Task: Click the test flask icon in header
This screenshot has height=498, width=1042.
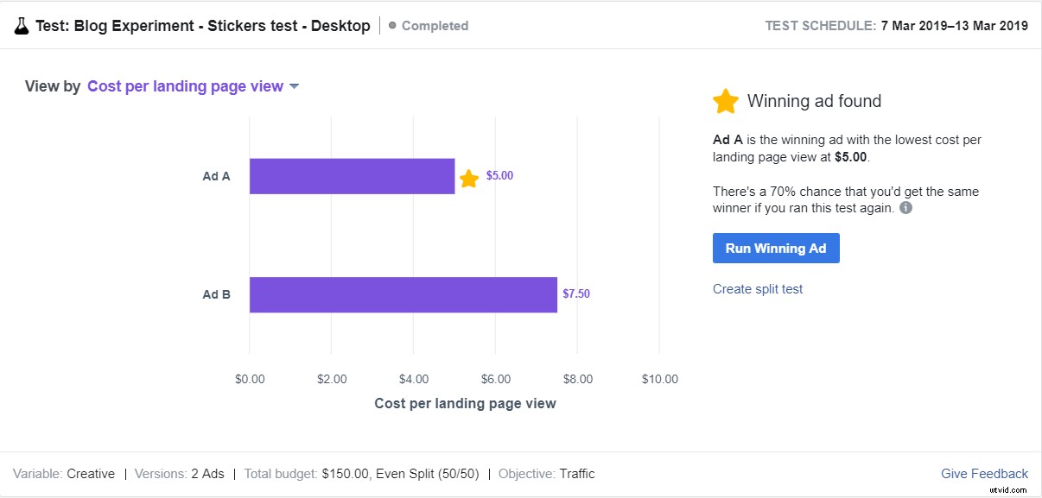Action: [x=22, y=25]
